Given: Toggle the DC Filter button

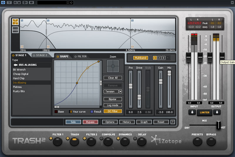Looking at the screenshot, I should coord(113,111).
